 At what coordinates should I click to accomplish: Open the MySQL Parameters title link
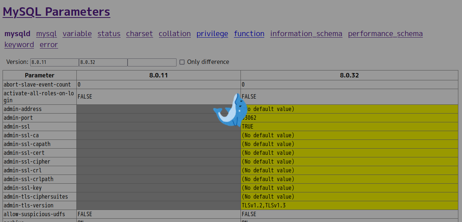click(56, 12)
